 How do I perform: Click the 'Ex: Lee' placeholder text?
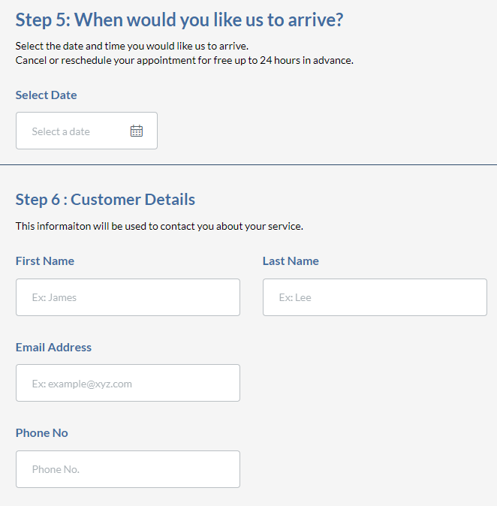coord(295,297)
